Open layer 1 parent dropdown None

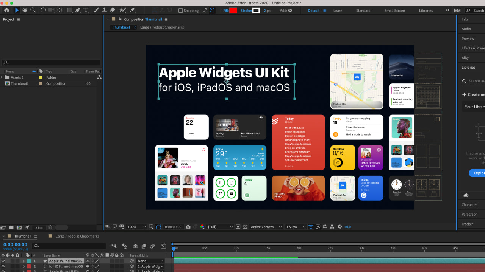click(150, 261)
